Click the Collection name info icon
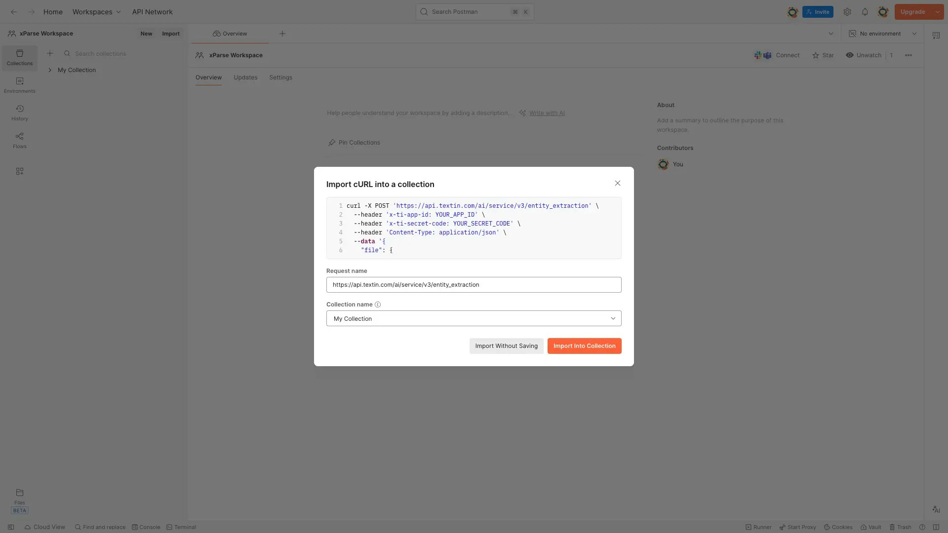The image size is (948, 533). tap(378, 305)
